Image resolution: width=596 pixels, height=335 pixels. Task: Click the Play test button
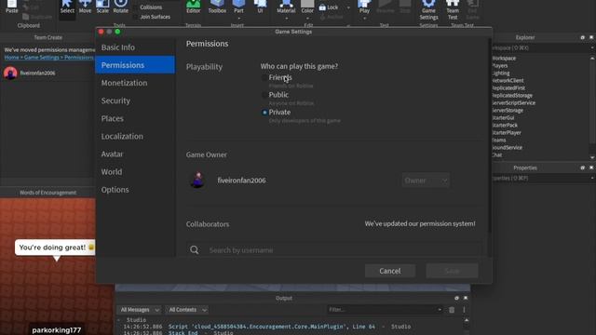coord(364,7)
